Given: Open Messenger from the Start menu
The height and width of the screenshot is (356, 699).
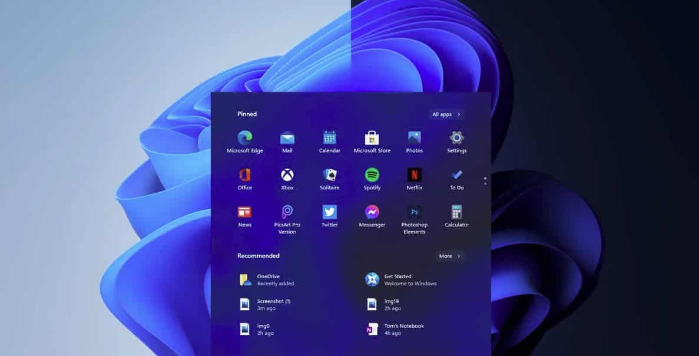Looking at the screenshot, I should pos(372,211).
